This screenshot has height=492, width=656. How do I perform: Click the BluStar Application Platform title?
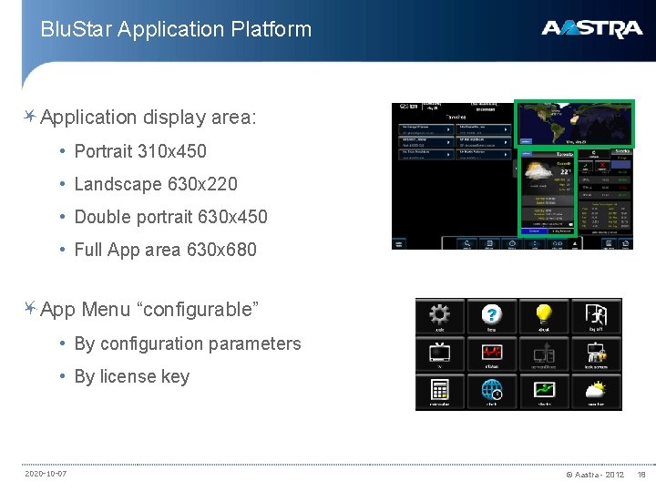(x=176, y=29)
